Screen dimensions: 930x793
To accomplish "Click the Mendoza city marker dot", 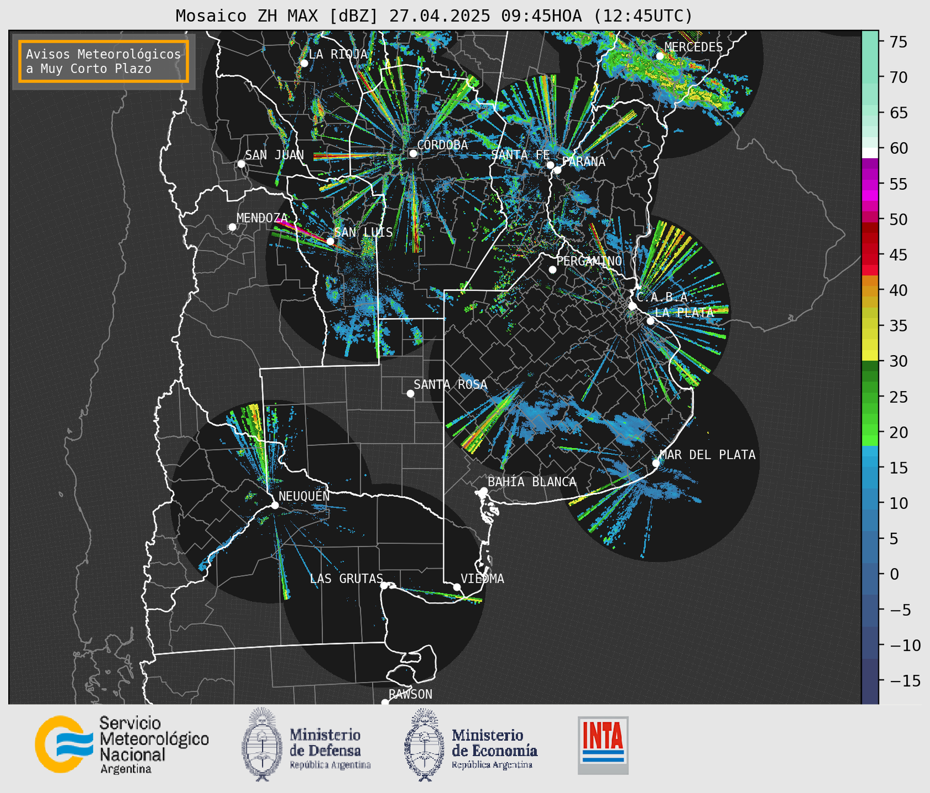I will (x=232, y=227).
